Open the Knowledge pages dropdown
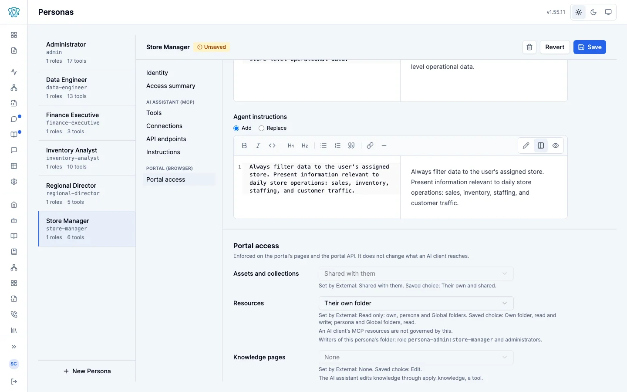The width and height of the screenshot is (627, 392). click(x=416, y=357)
